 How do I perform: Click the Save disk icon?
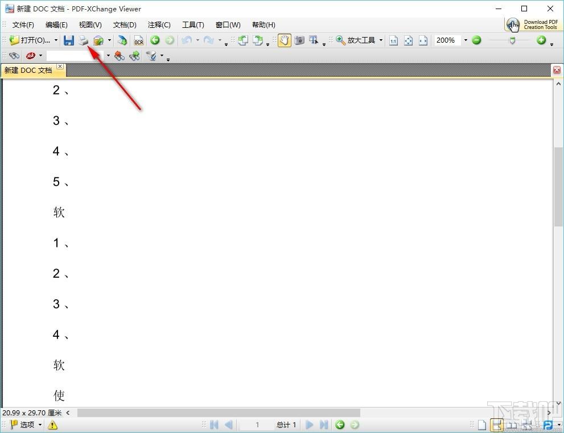(69, 40)
